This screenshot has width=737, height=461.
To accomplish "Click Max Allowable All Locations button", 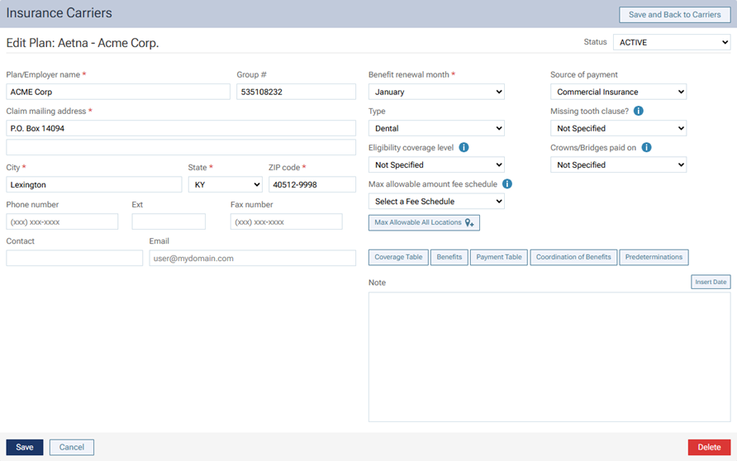I will (424, 223).
